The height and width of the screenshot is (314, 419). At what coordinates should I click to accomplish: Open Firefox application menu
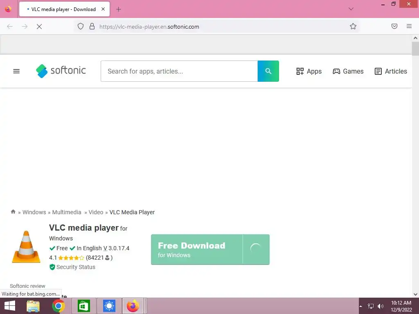click(x=409, y=26)
